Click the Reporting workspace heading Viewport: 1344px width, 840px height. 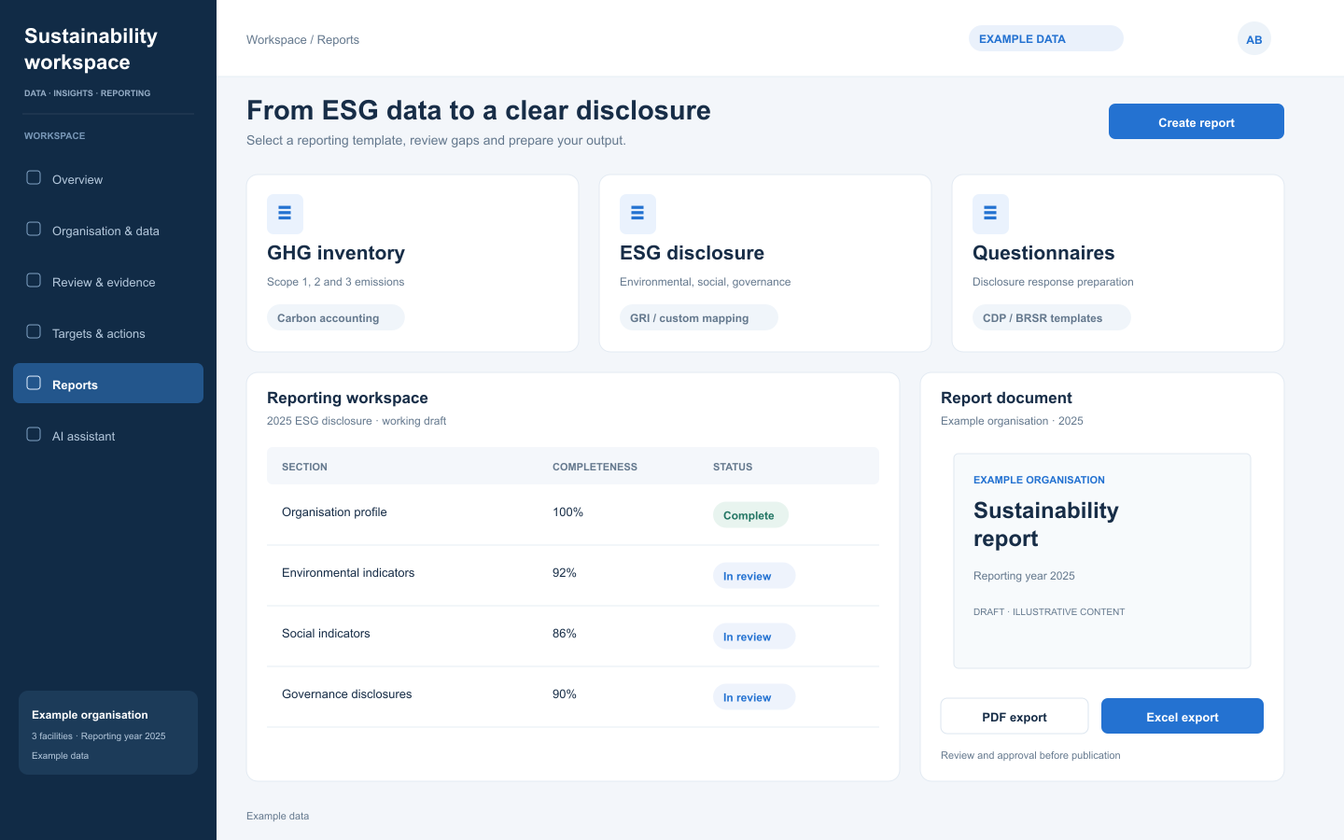[x=347, y=398]
